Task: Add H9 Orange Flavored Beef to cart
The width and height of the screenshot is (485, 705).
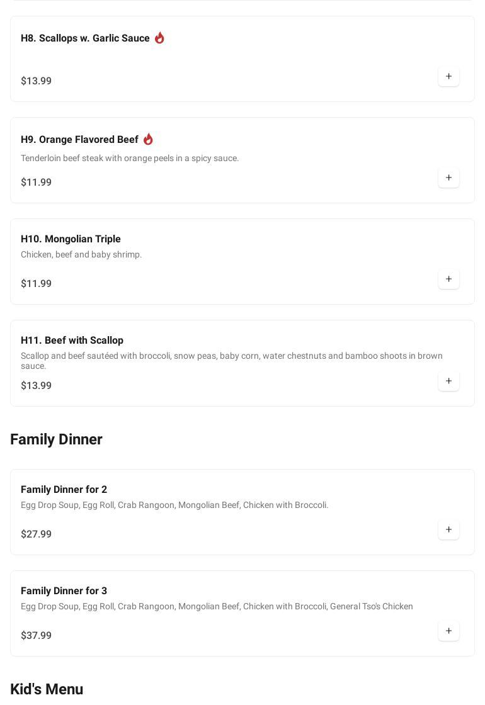Action: [x=448, y=178]
